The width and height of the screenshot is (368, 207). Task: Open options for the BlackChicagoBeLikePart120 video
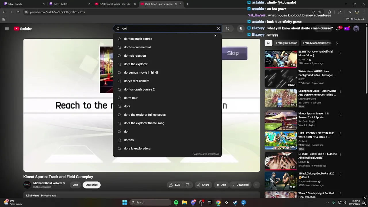pos(340,174)
